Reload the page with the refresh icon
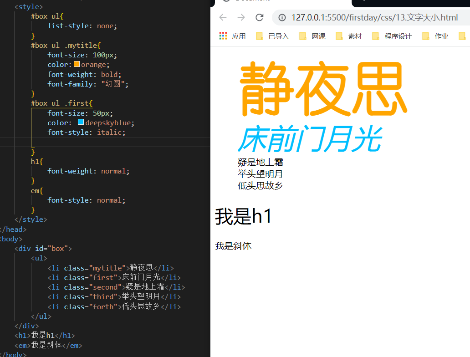The image size is (470, 357). [x=260, y=17]
